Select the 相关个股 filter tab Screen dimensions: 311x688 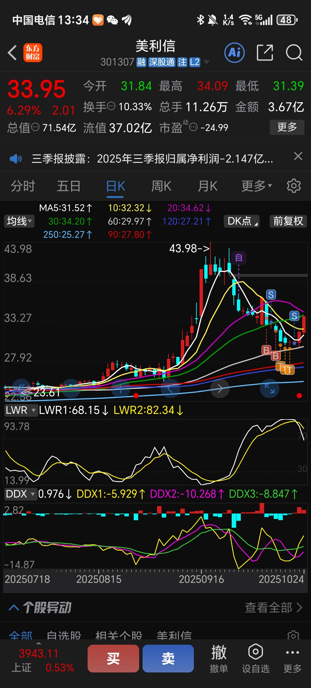119,635
